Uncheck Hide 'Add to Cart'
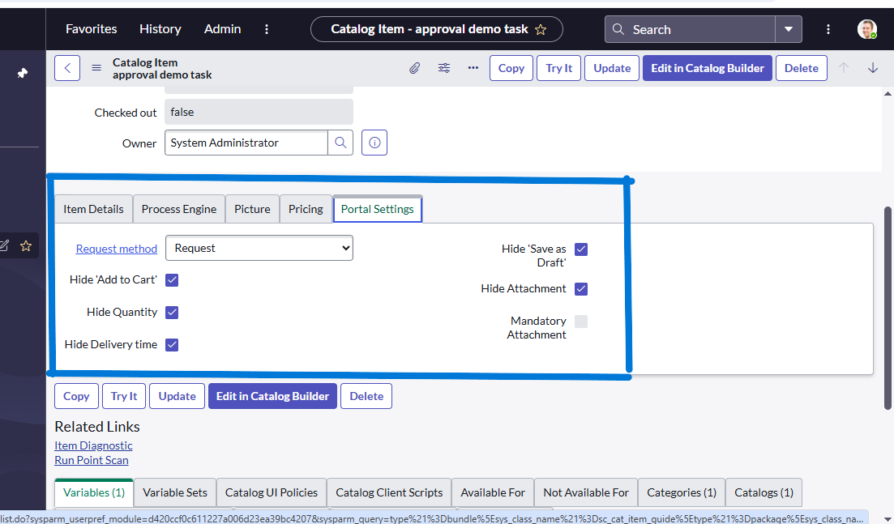The width and height of the screenshot is (894, 524). (x=172, y=279)
